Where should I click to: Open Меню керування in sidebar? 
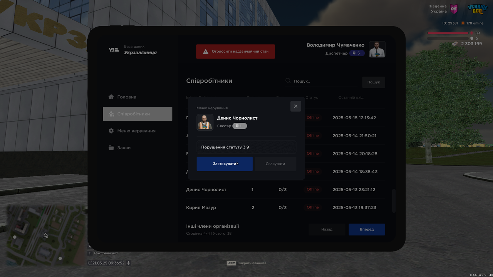tap(138, 131)
